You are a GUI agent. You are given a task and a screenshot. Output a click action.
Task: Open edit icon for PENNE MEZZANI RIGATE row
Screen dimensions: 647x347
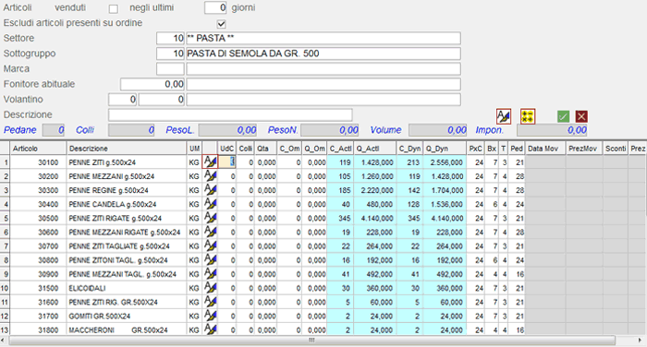click(210, 232)
